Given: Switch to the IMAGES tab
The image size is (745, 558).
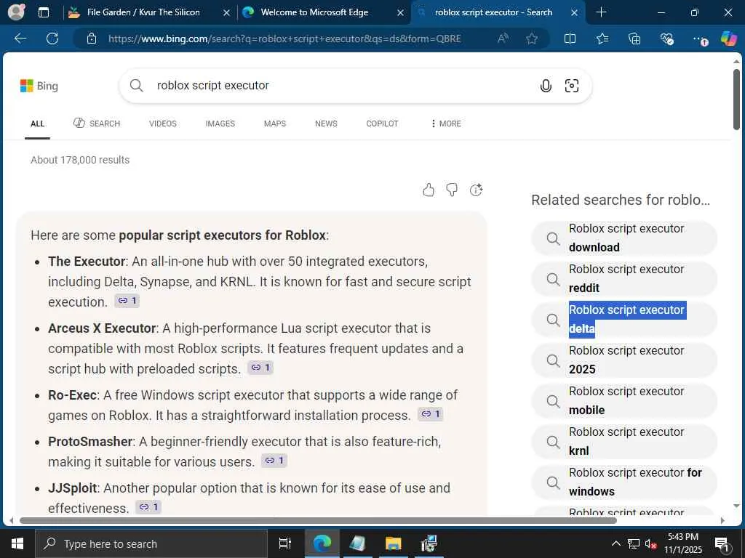Looking at the screenshot, I should tap(220, 124).
